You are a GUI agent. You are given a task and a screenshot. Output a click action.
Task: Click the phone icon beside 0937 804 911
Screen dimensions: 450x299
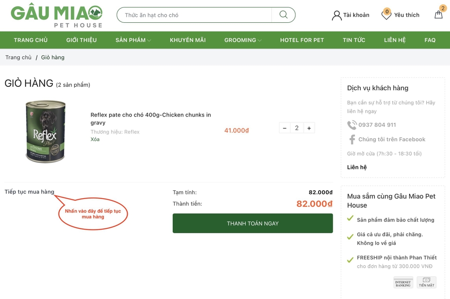coord(352,125)
